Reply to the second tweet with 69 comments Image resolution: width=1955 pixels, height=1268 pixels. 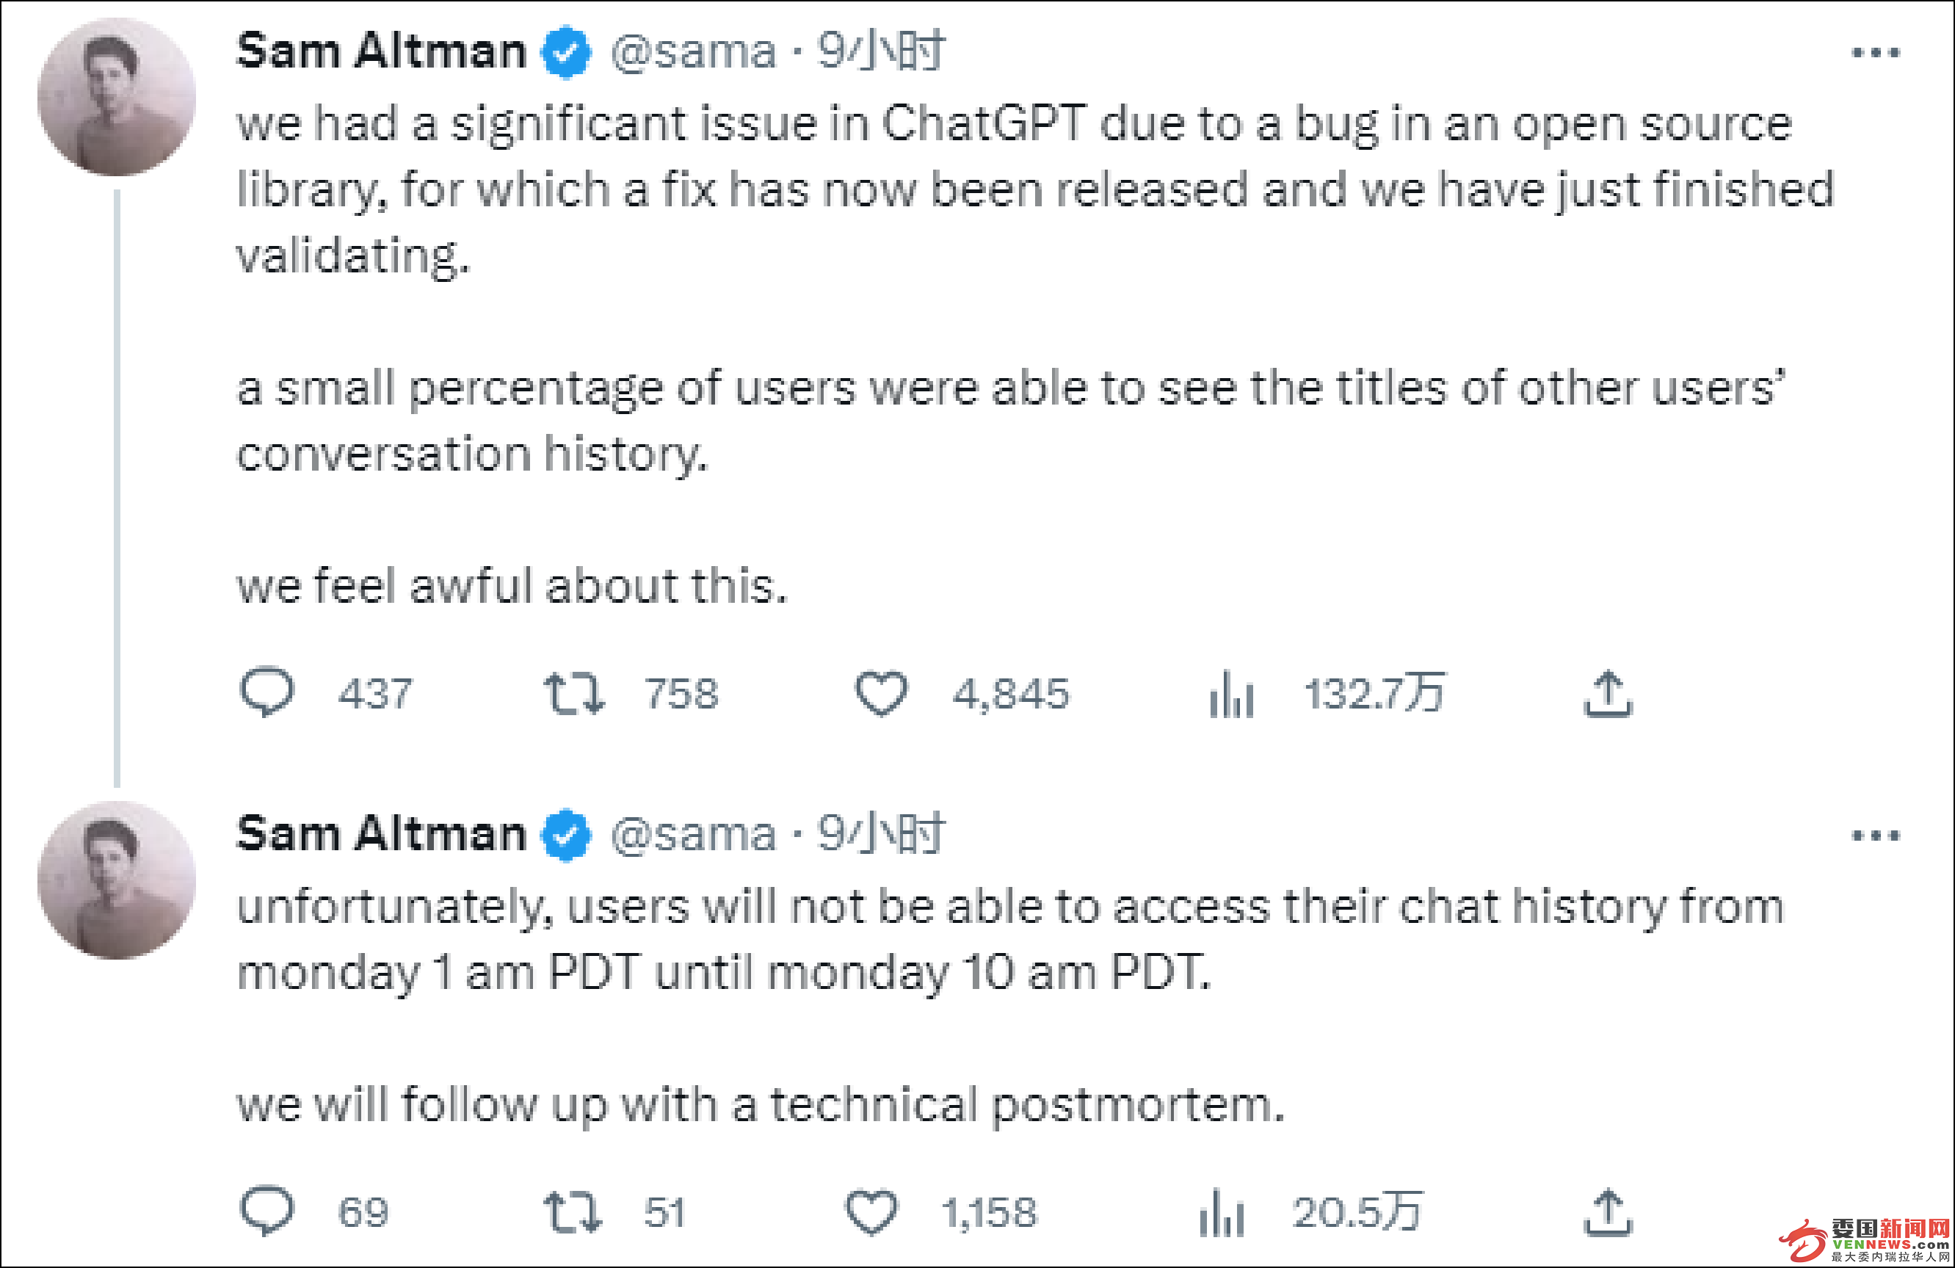click(267, 1211)
